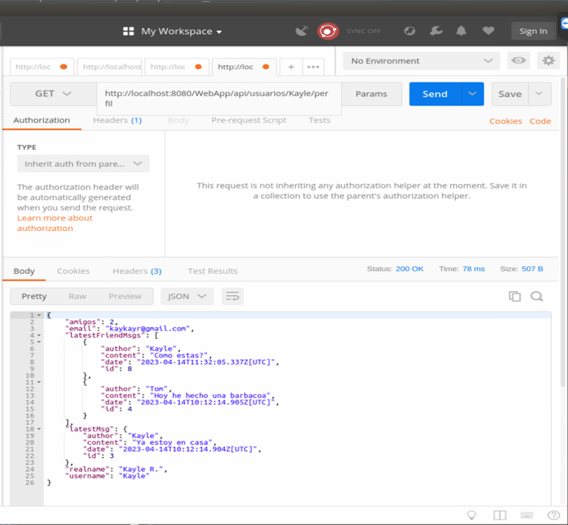Open the No Environment selector
The height and width of the screenshot is (525, 568).
(x=422, y=61)
